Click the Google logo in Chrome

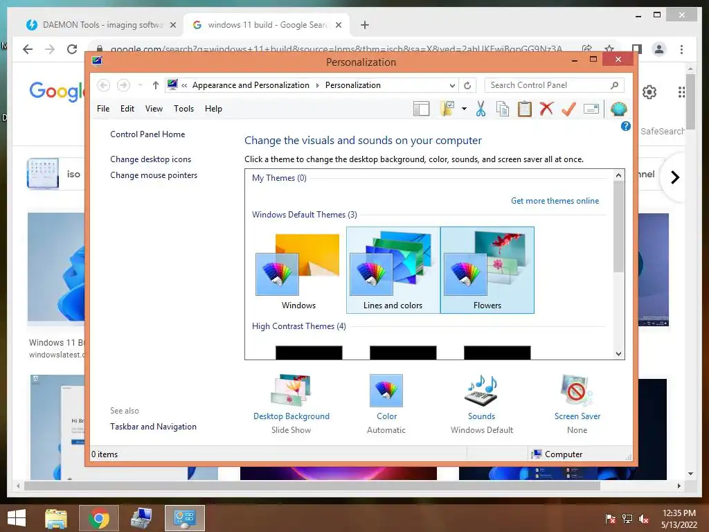click(x=57, y=91)
